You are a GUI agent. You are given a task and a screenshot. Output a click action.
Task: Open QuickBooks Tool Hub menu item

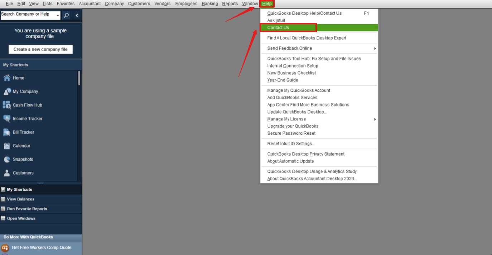click(x=319, y=59)
